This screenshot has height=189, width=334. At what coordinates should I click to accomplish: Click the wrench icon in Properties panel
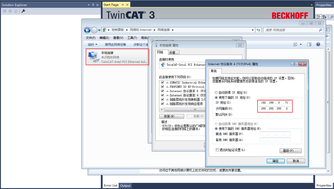click(x=332, y=17)
